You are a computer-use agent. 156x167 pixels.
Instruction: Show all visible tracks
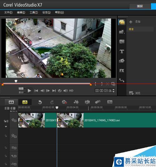click(x=7, y=108)
